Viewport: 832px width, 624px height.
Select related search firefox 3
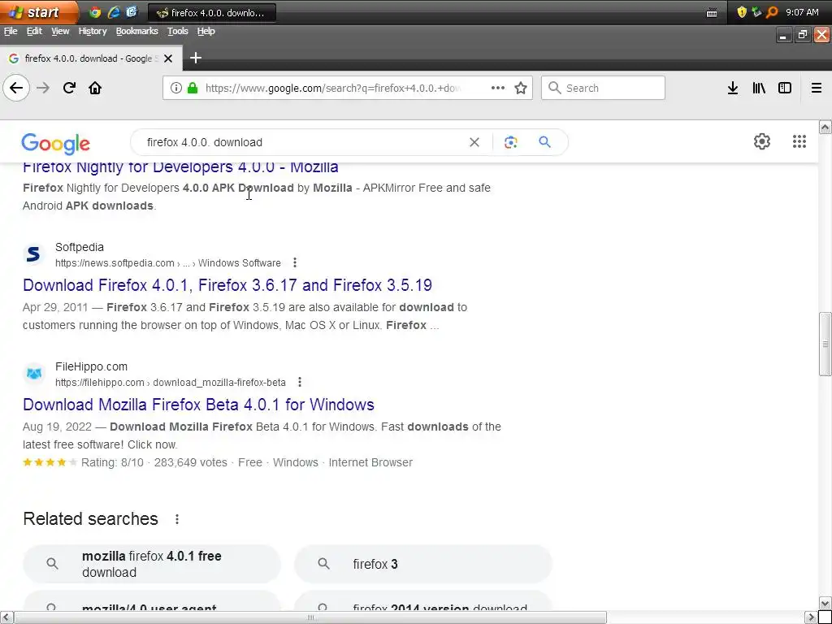click(422, 564)
